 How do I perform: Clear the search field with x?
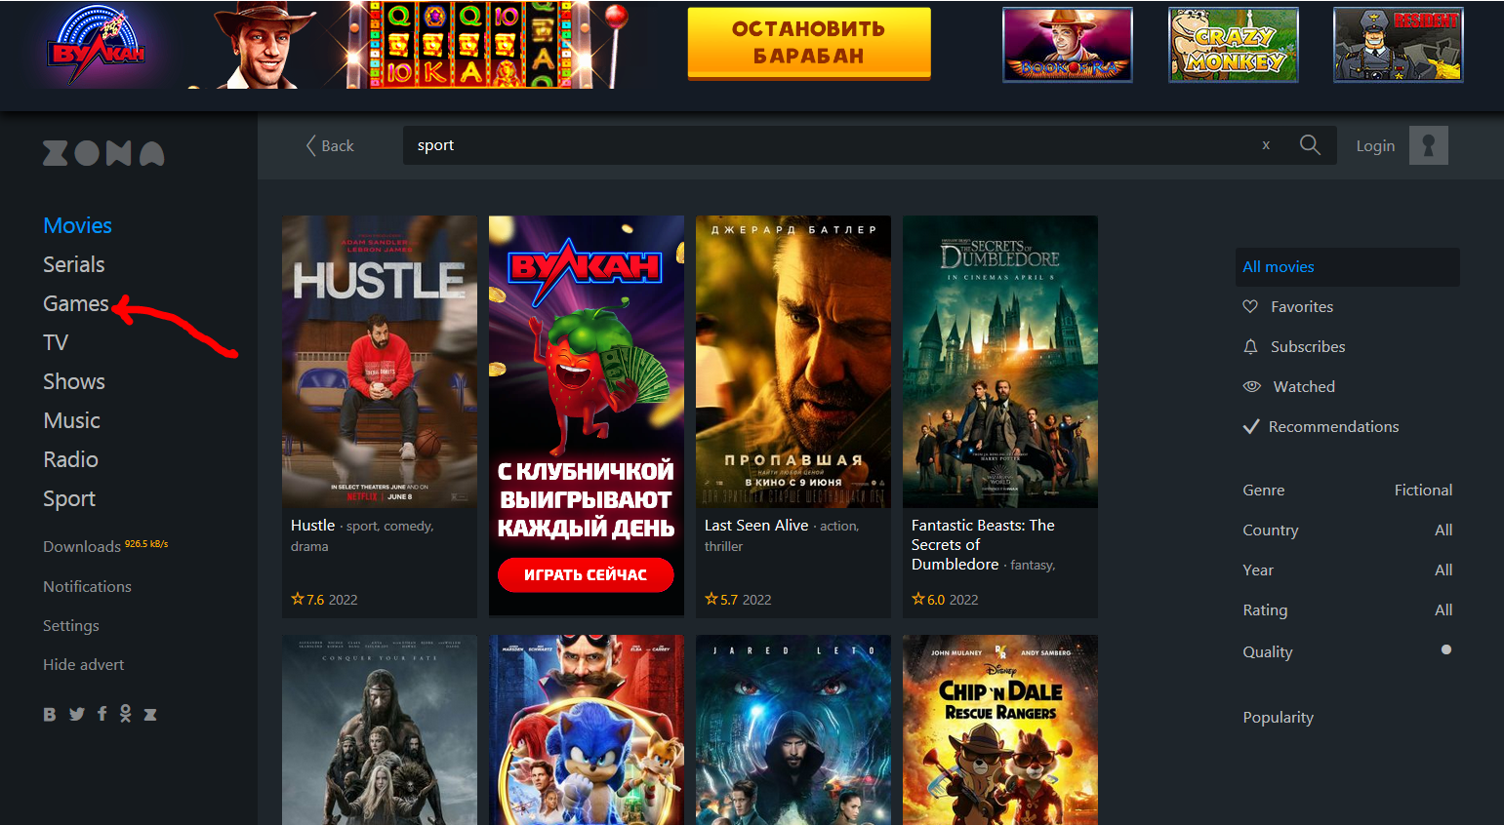pos(1266,145)
